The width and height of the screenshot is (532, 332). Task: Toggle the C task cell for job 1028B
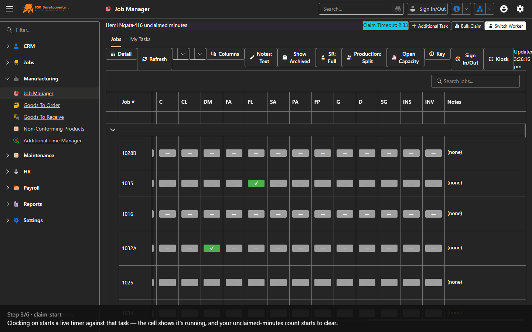click(x=167, y=153)
